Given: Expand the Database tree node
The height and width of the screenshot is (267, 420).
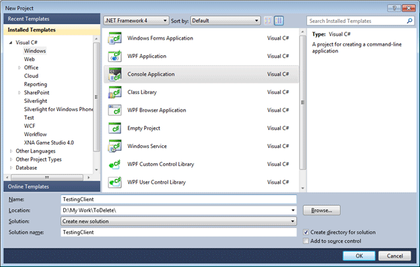Looking at the screenshot, I should click(11, 167).
